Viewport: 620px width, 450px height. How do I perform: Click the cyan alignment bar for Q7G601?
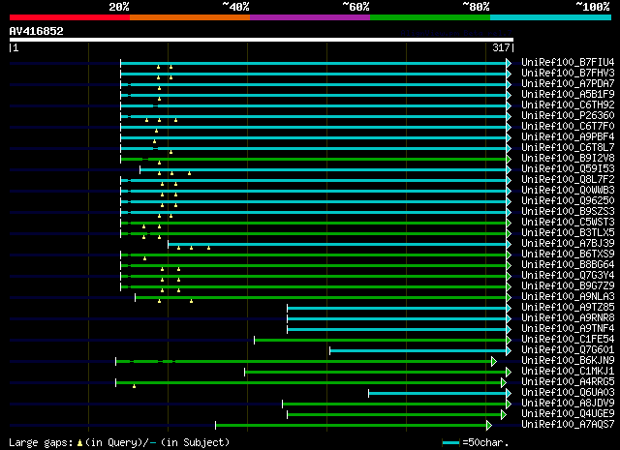pos(418,351)
